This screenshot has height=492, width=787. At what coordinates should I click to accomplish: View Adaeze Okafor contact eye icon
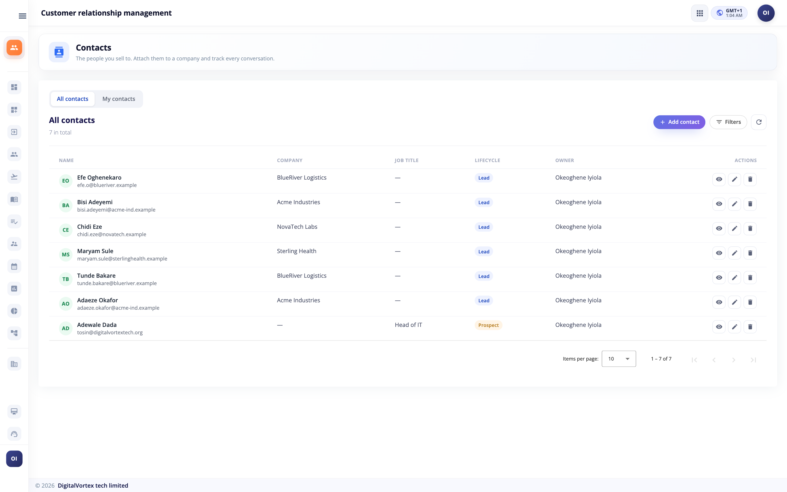(x=719, y=302)
